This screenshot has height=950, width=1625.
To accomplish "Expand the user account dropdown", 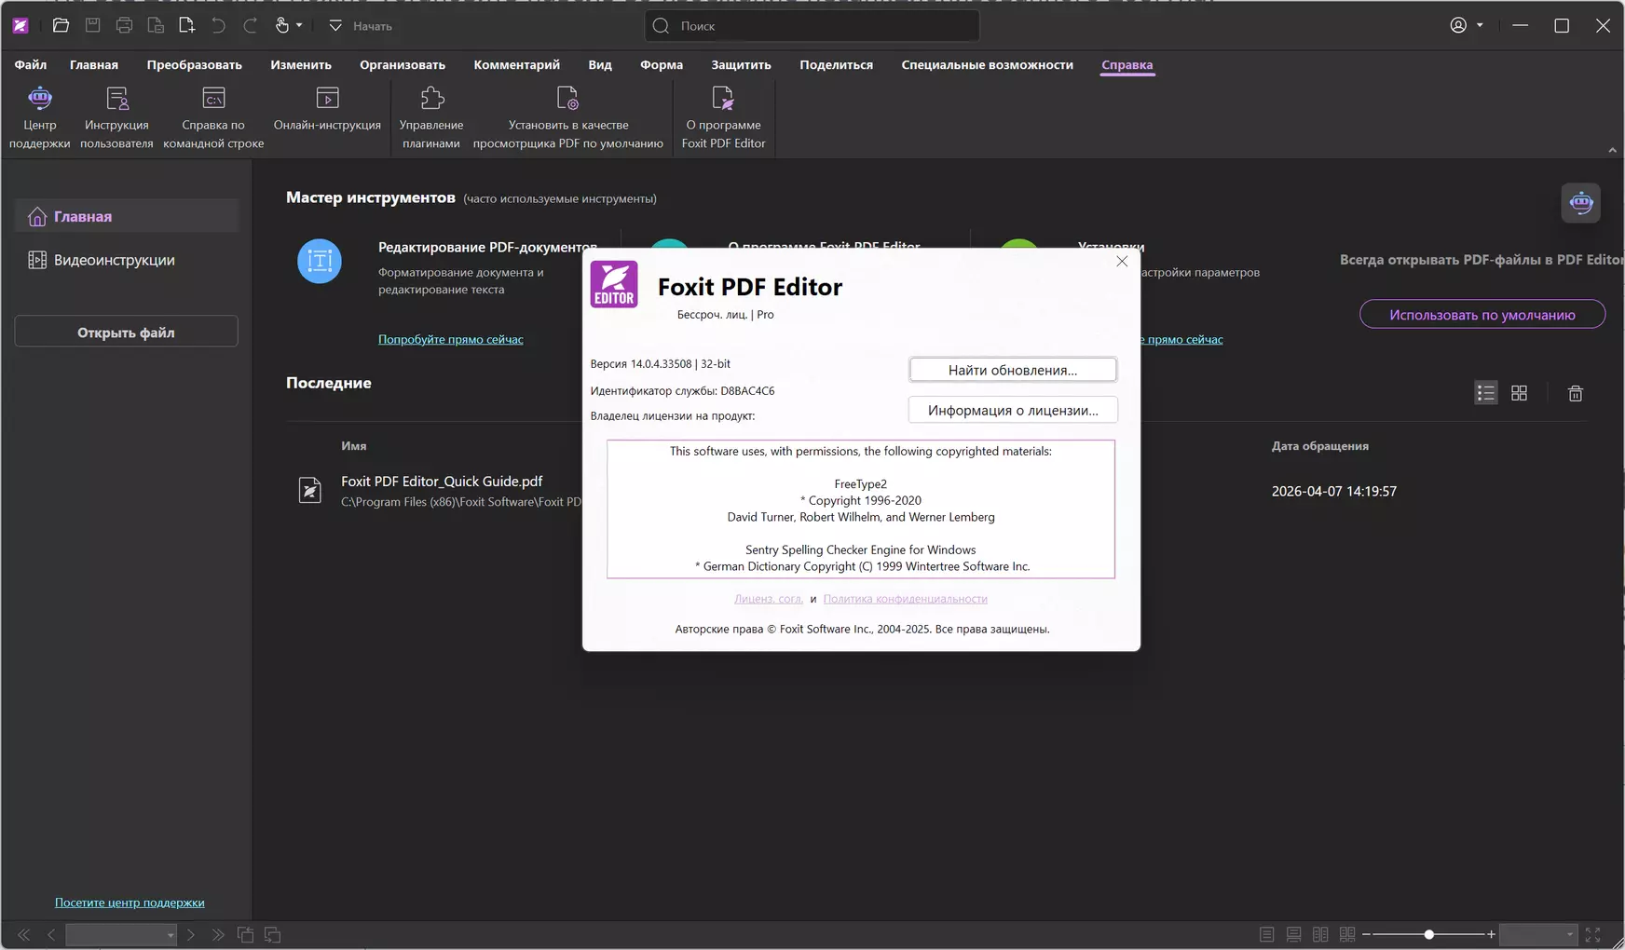I will click(x=1480, y=26).
